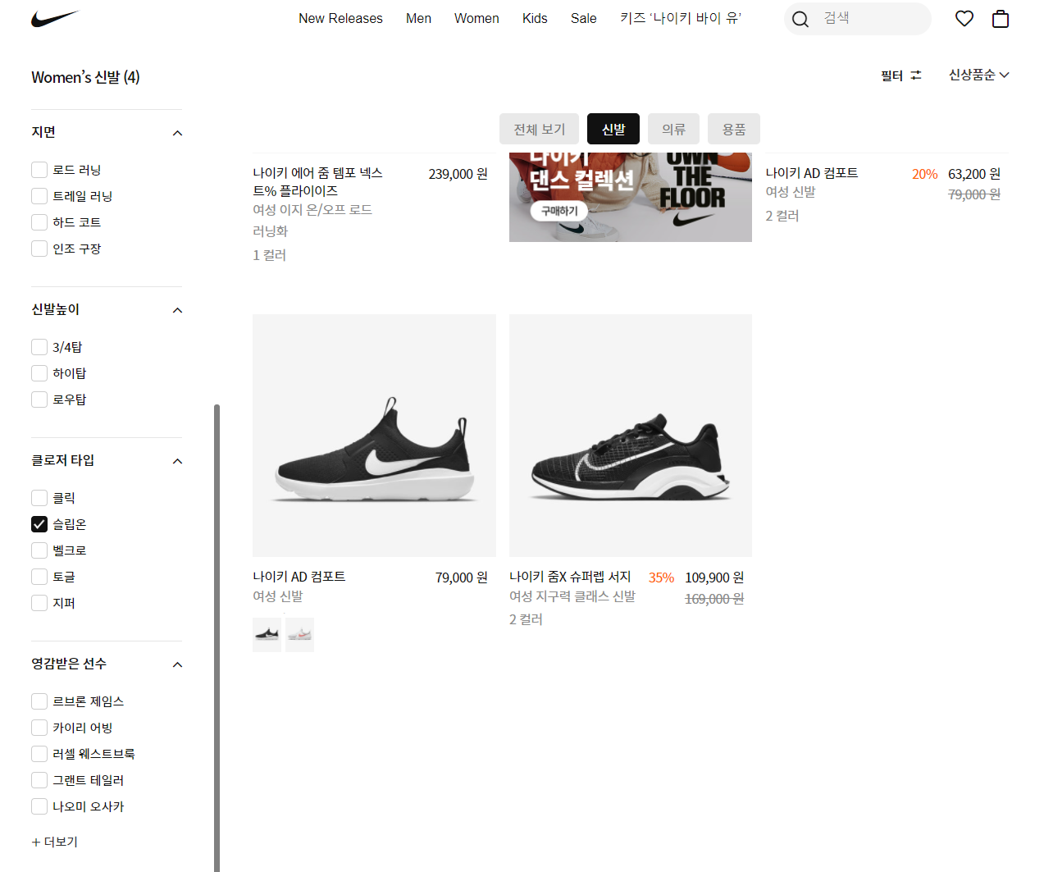This screenshot has width=1044, height=872.
Task: Select the 신발 tab
Action: point(613,129)
